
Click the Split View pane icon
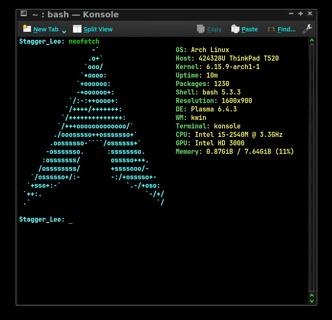point(77,29)
